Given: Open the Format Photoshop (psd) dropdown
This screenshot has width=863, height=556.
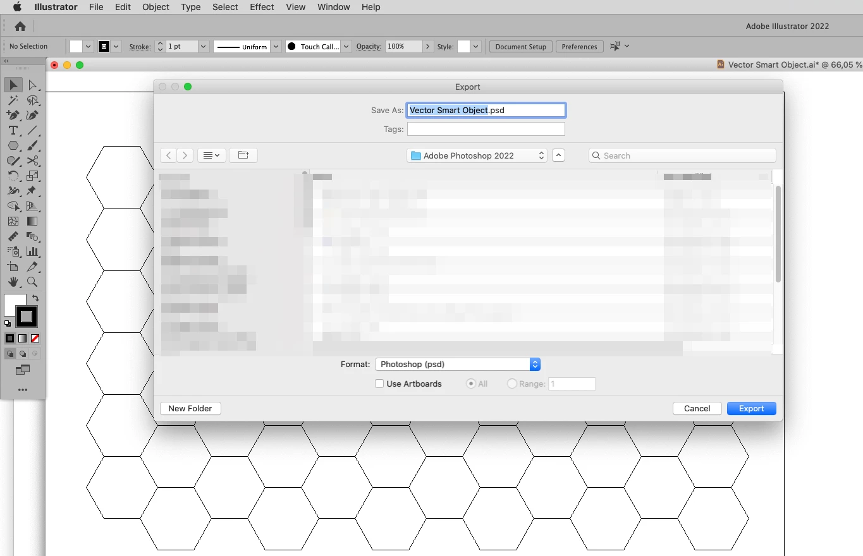Looking at the screenshot, I should (x=457, y=364).
